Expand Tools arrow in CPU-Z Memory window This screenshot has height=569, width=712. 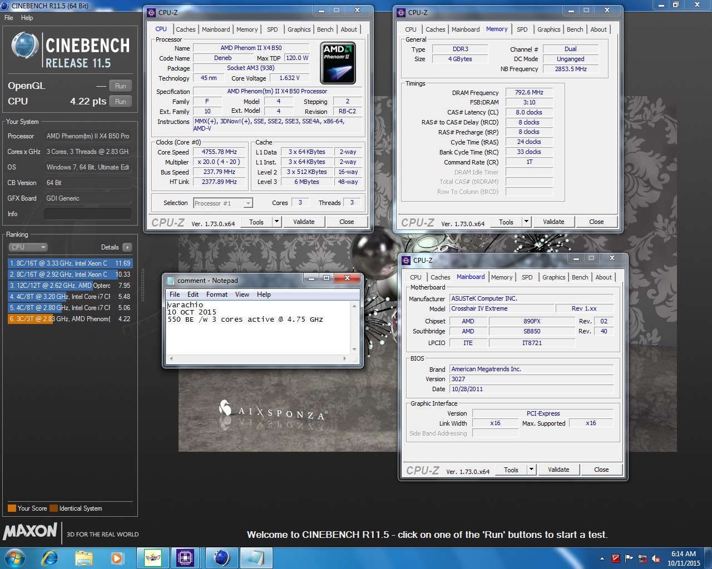pos(526,222)
